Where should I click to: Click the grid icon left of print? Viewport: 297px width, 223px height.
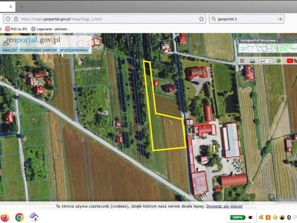243,61
